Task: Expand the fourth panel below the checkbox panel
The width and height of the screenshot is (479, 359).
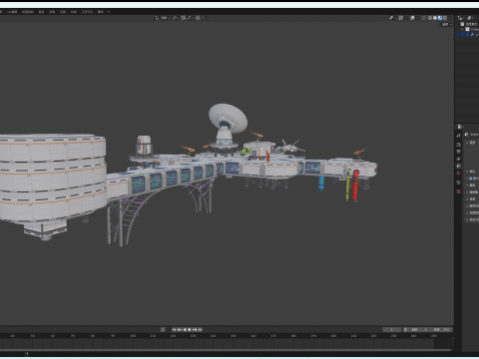Action: 467,205
